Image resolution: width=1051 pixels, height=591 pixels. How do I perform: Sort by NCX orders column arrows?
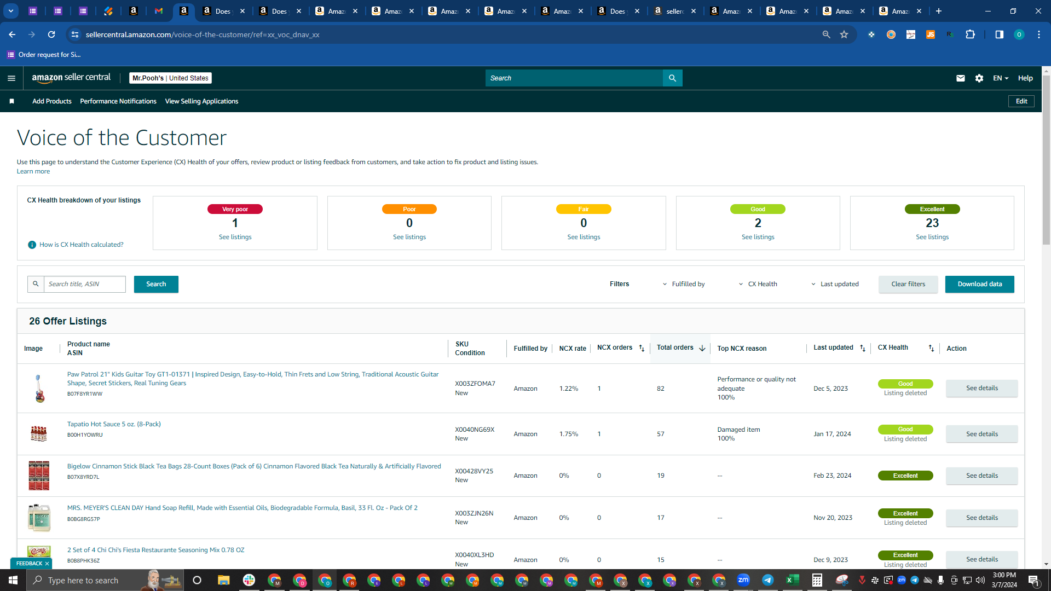pyautogui.click(x=642, y=348)
